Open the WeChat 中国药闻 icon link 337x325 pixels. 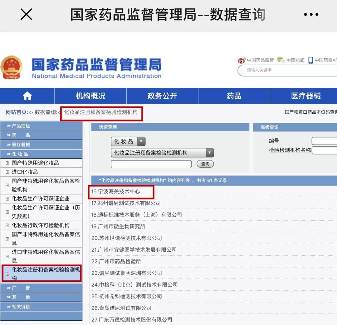pyautogui.click(x=281, y=60)
